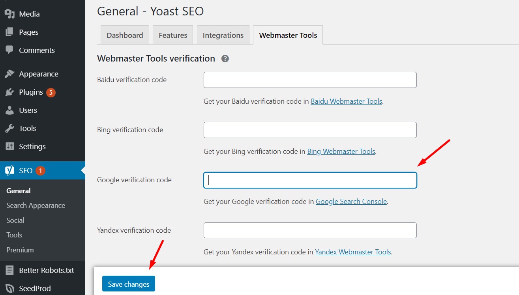Screen dimensions: 519x295
Task: Click the General - Yoast SEO heading
Action: [x=150, y=11]
